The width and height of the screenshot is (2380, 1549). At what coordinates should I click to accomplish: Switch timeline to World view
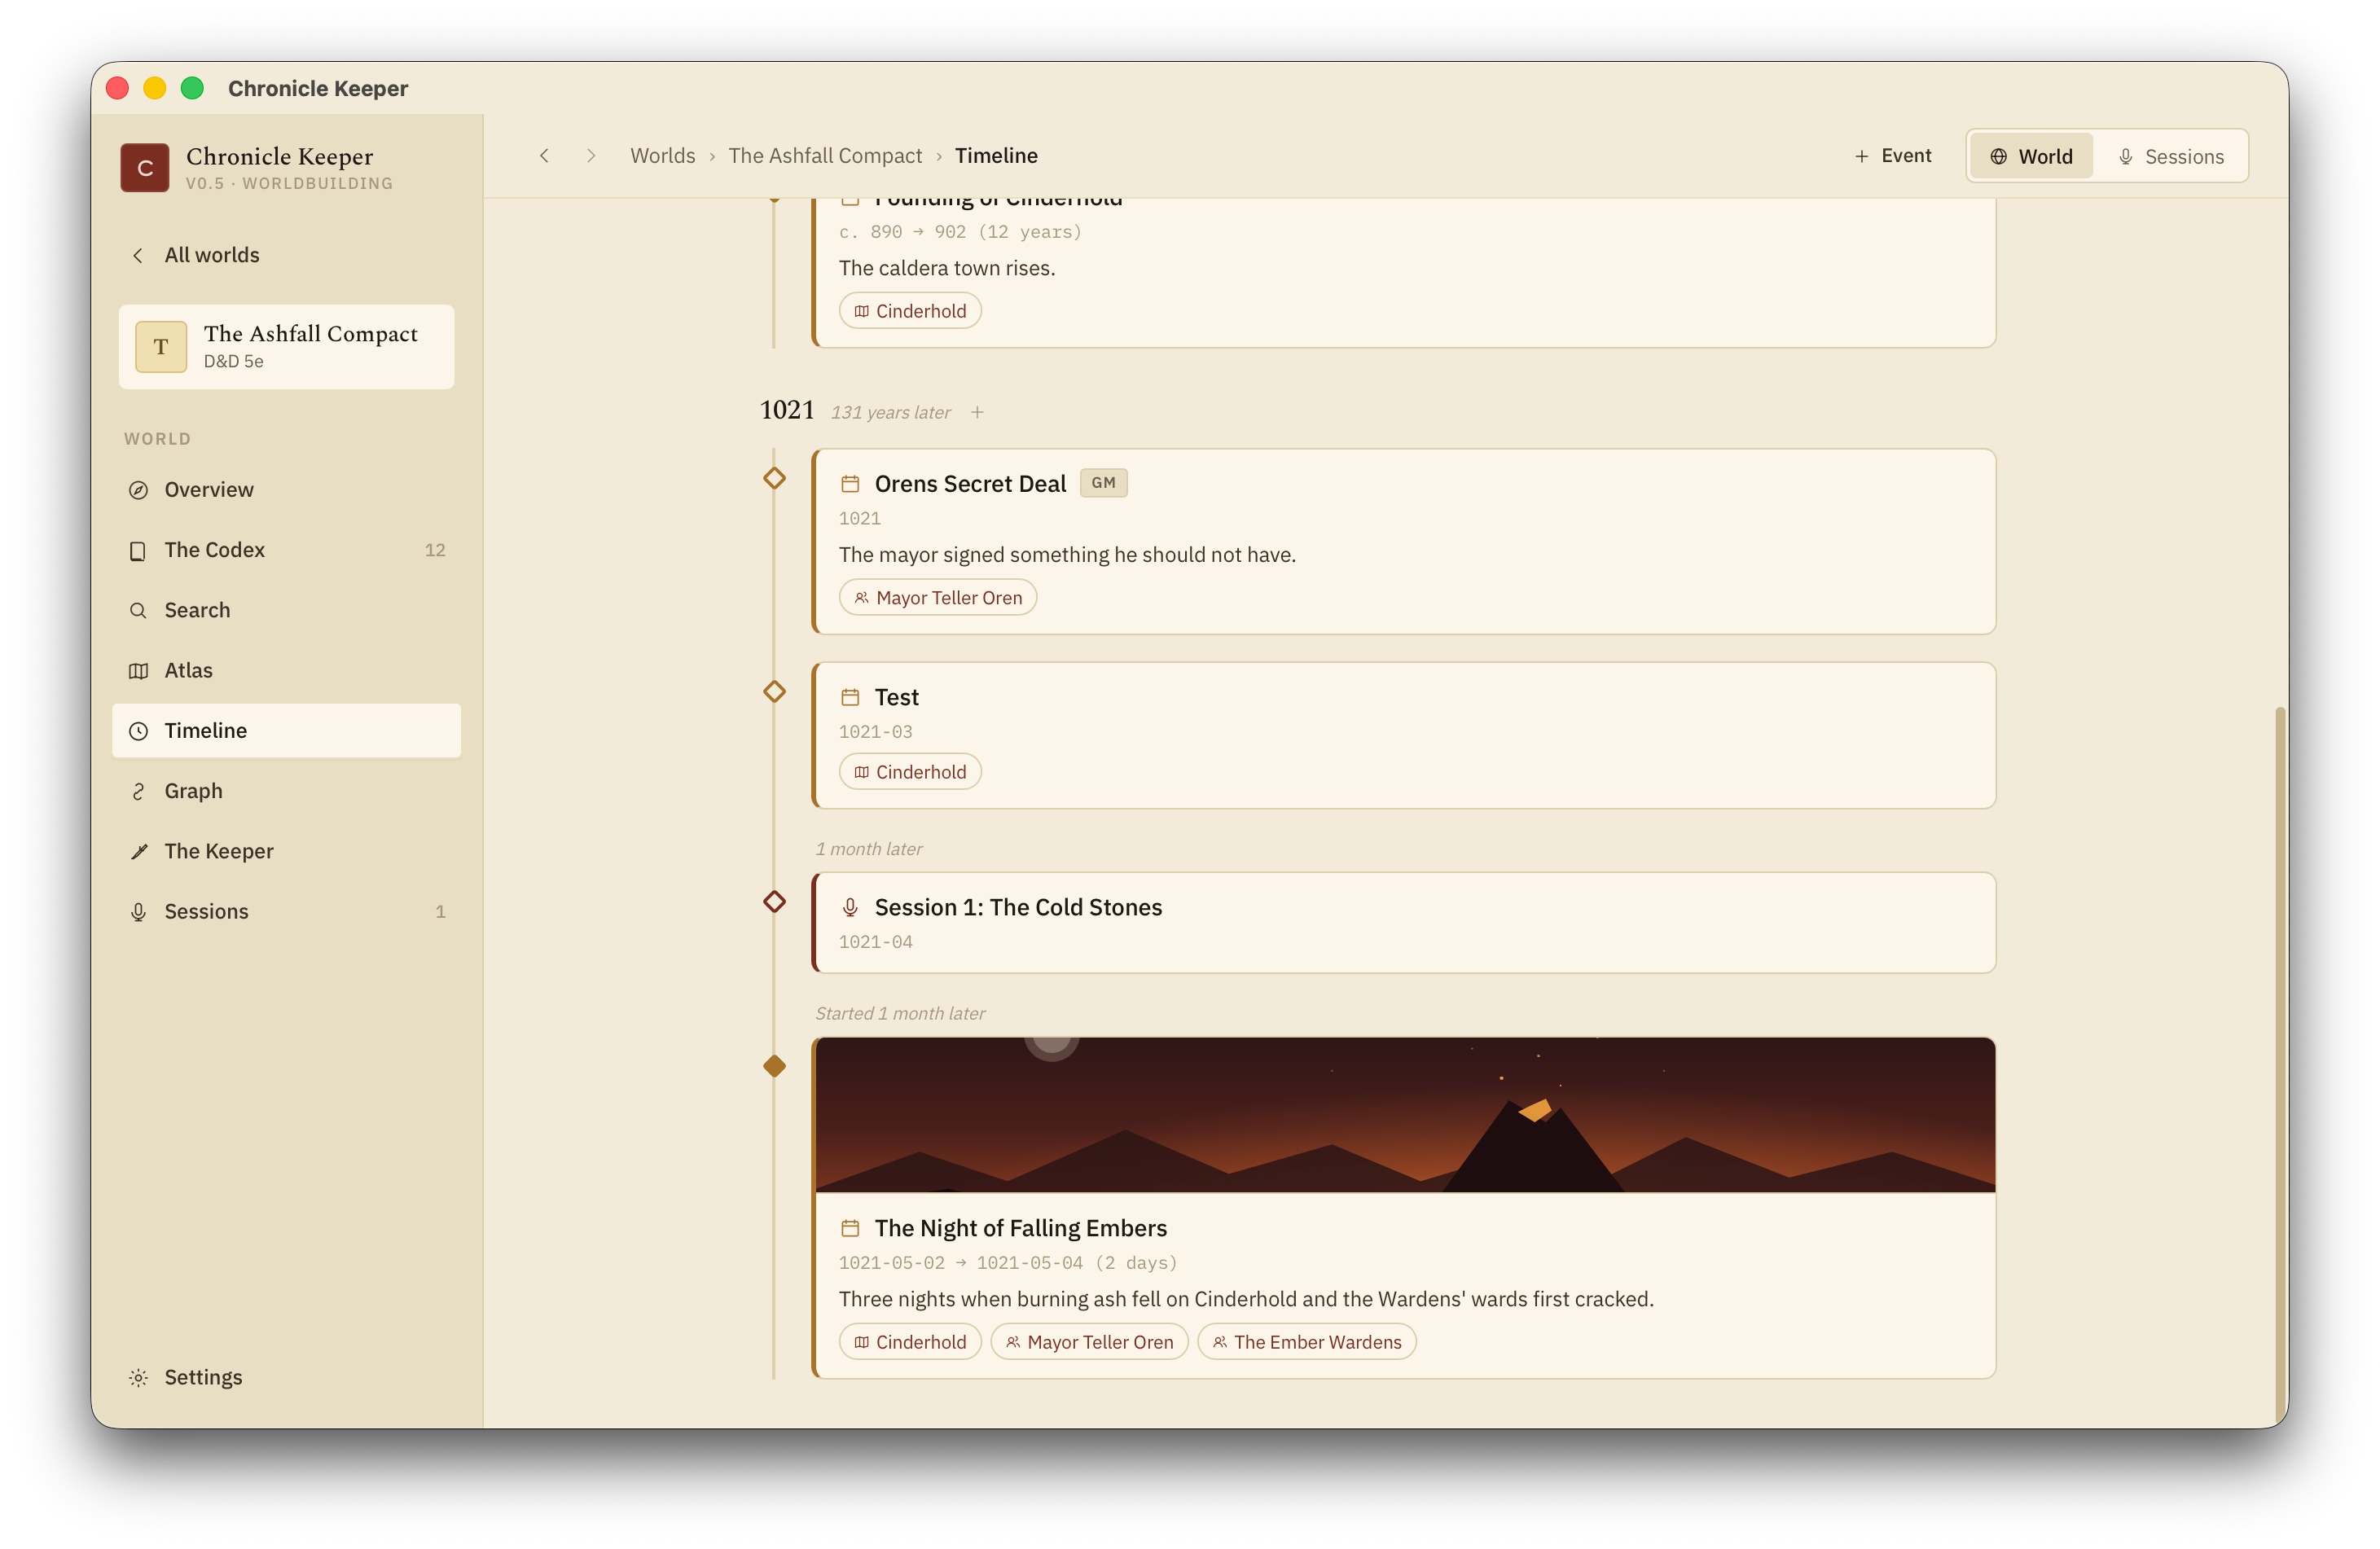click(2031, 156)
